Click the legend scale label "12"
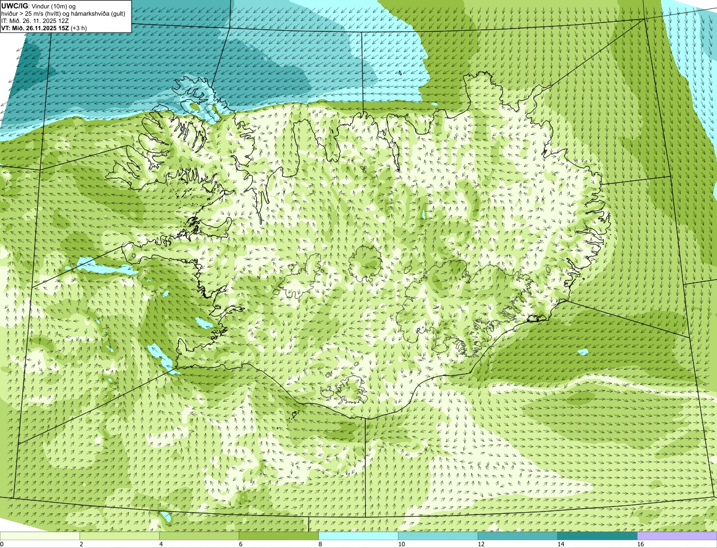The width and height of the screenshot is (717, 548). coord(481,544)
